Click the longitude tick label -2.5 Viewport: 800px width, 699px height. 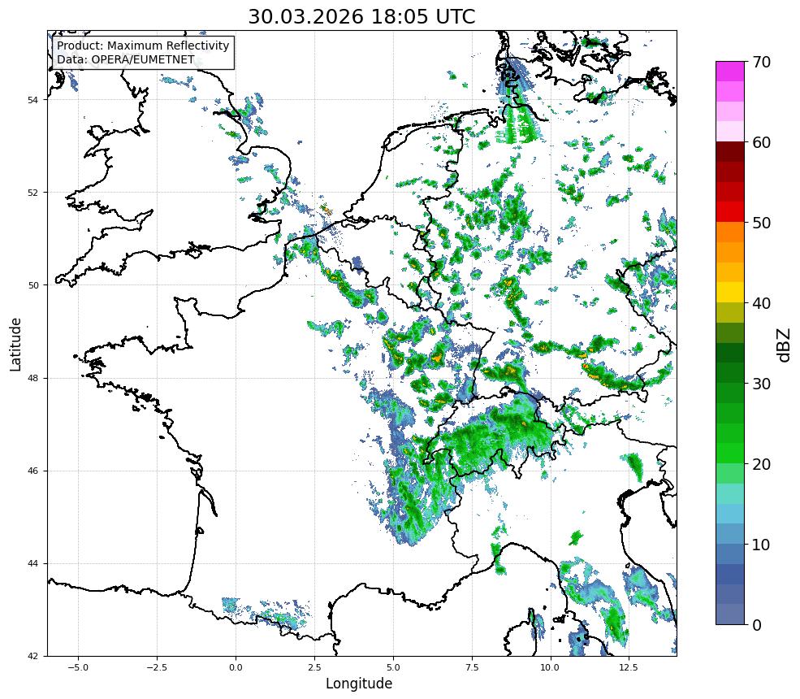click(157, 667)
